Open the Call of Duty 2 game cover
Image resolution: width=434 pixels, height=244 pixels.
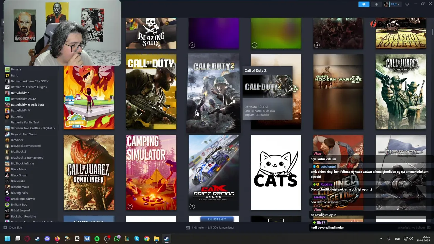click(x=214, y=93)
